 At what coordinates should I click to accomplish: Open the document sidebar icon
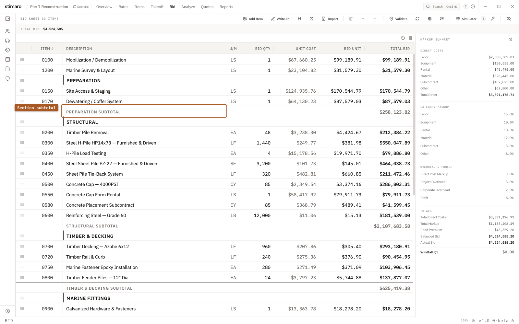pyautogui.click(x=7, y=69)
